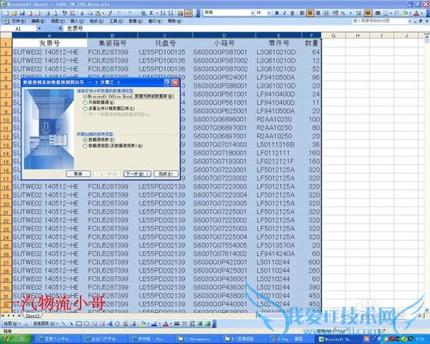Viewport: 430px width, 344px height.
Task: Select the PivotTable report type option
Action: (85, 140)
